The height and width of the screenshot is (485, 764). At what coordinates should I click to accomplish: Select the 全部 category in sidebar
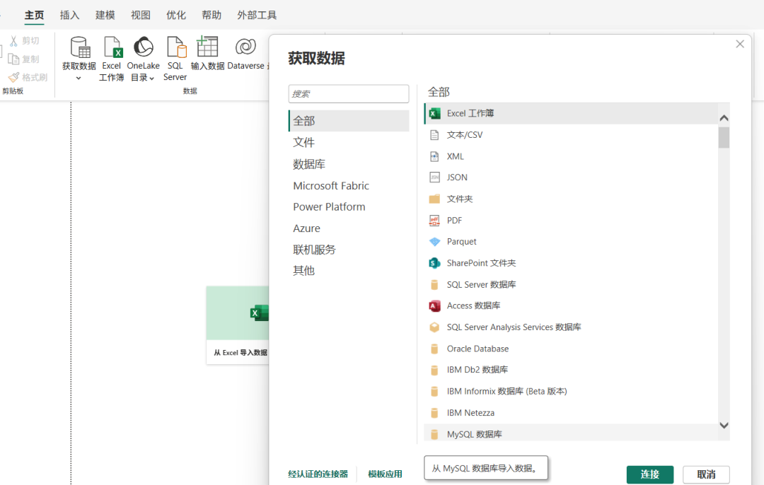pos(349,121)
